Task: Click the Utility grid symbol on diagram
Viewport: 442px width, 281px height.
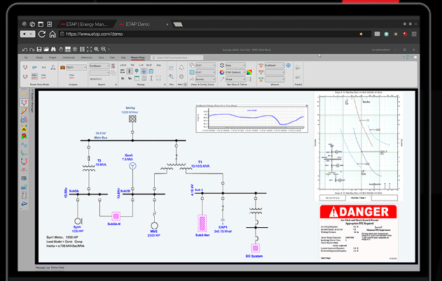Action: pos(131,119)
